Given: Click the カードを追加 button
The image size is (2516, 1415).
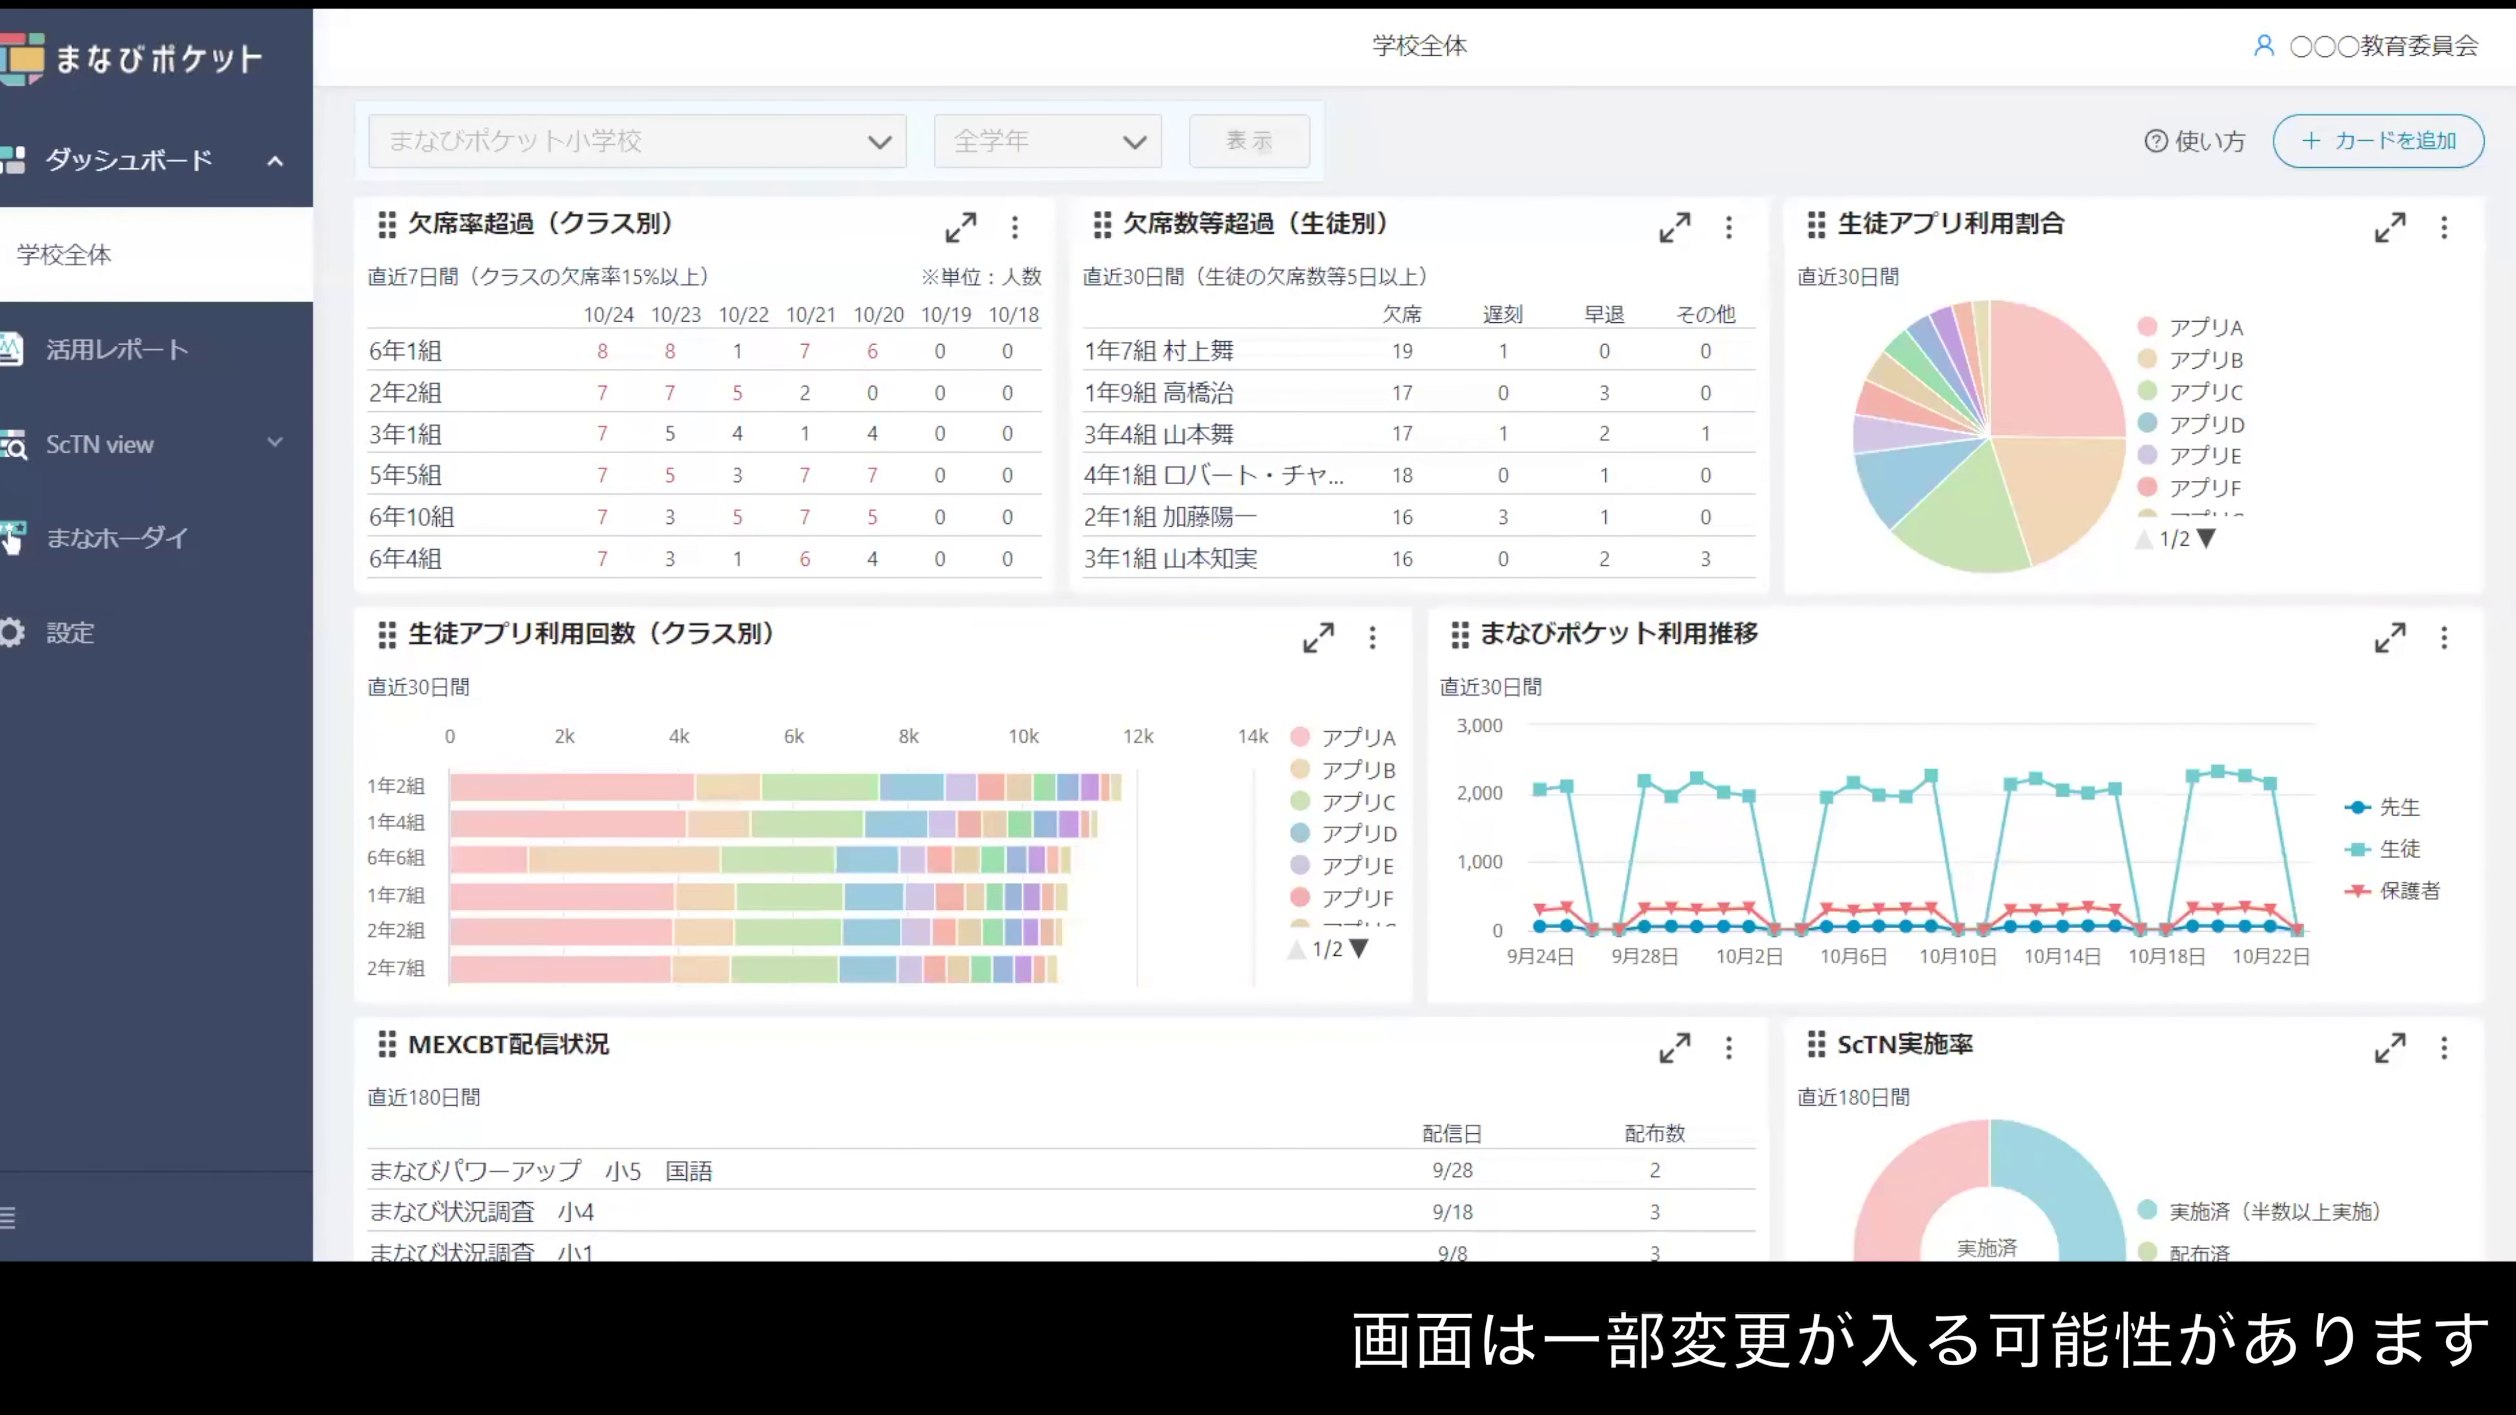Looking at the screenshot, I should pyautogui.click(x=2378, y=141).
